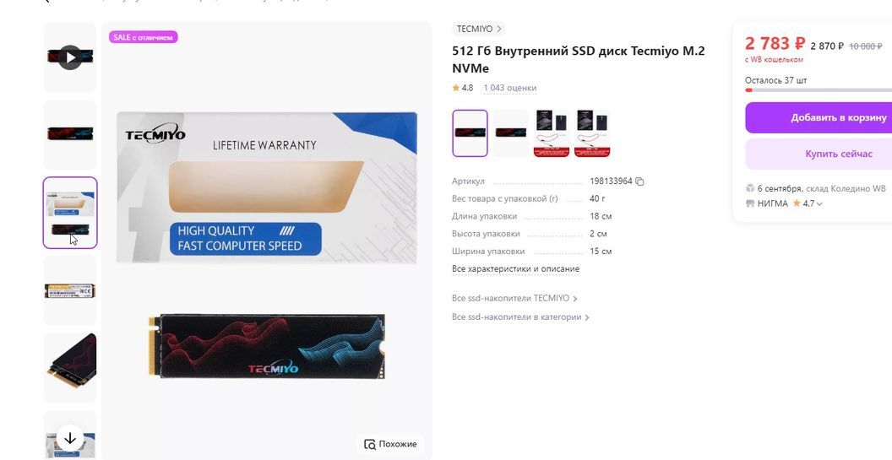Add item with Добавить в корзину
The height and width of the screenshot is (460, 892).
[819, 117]
